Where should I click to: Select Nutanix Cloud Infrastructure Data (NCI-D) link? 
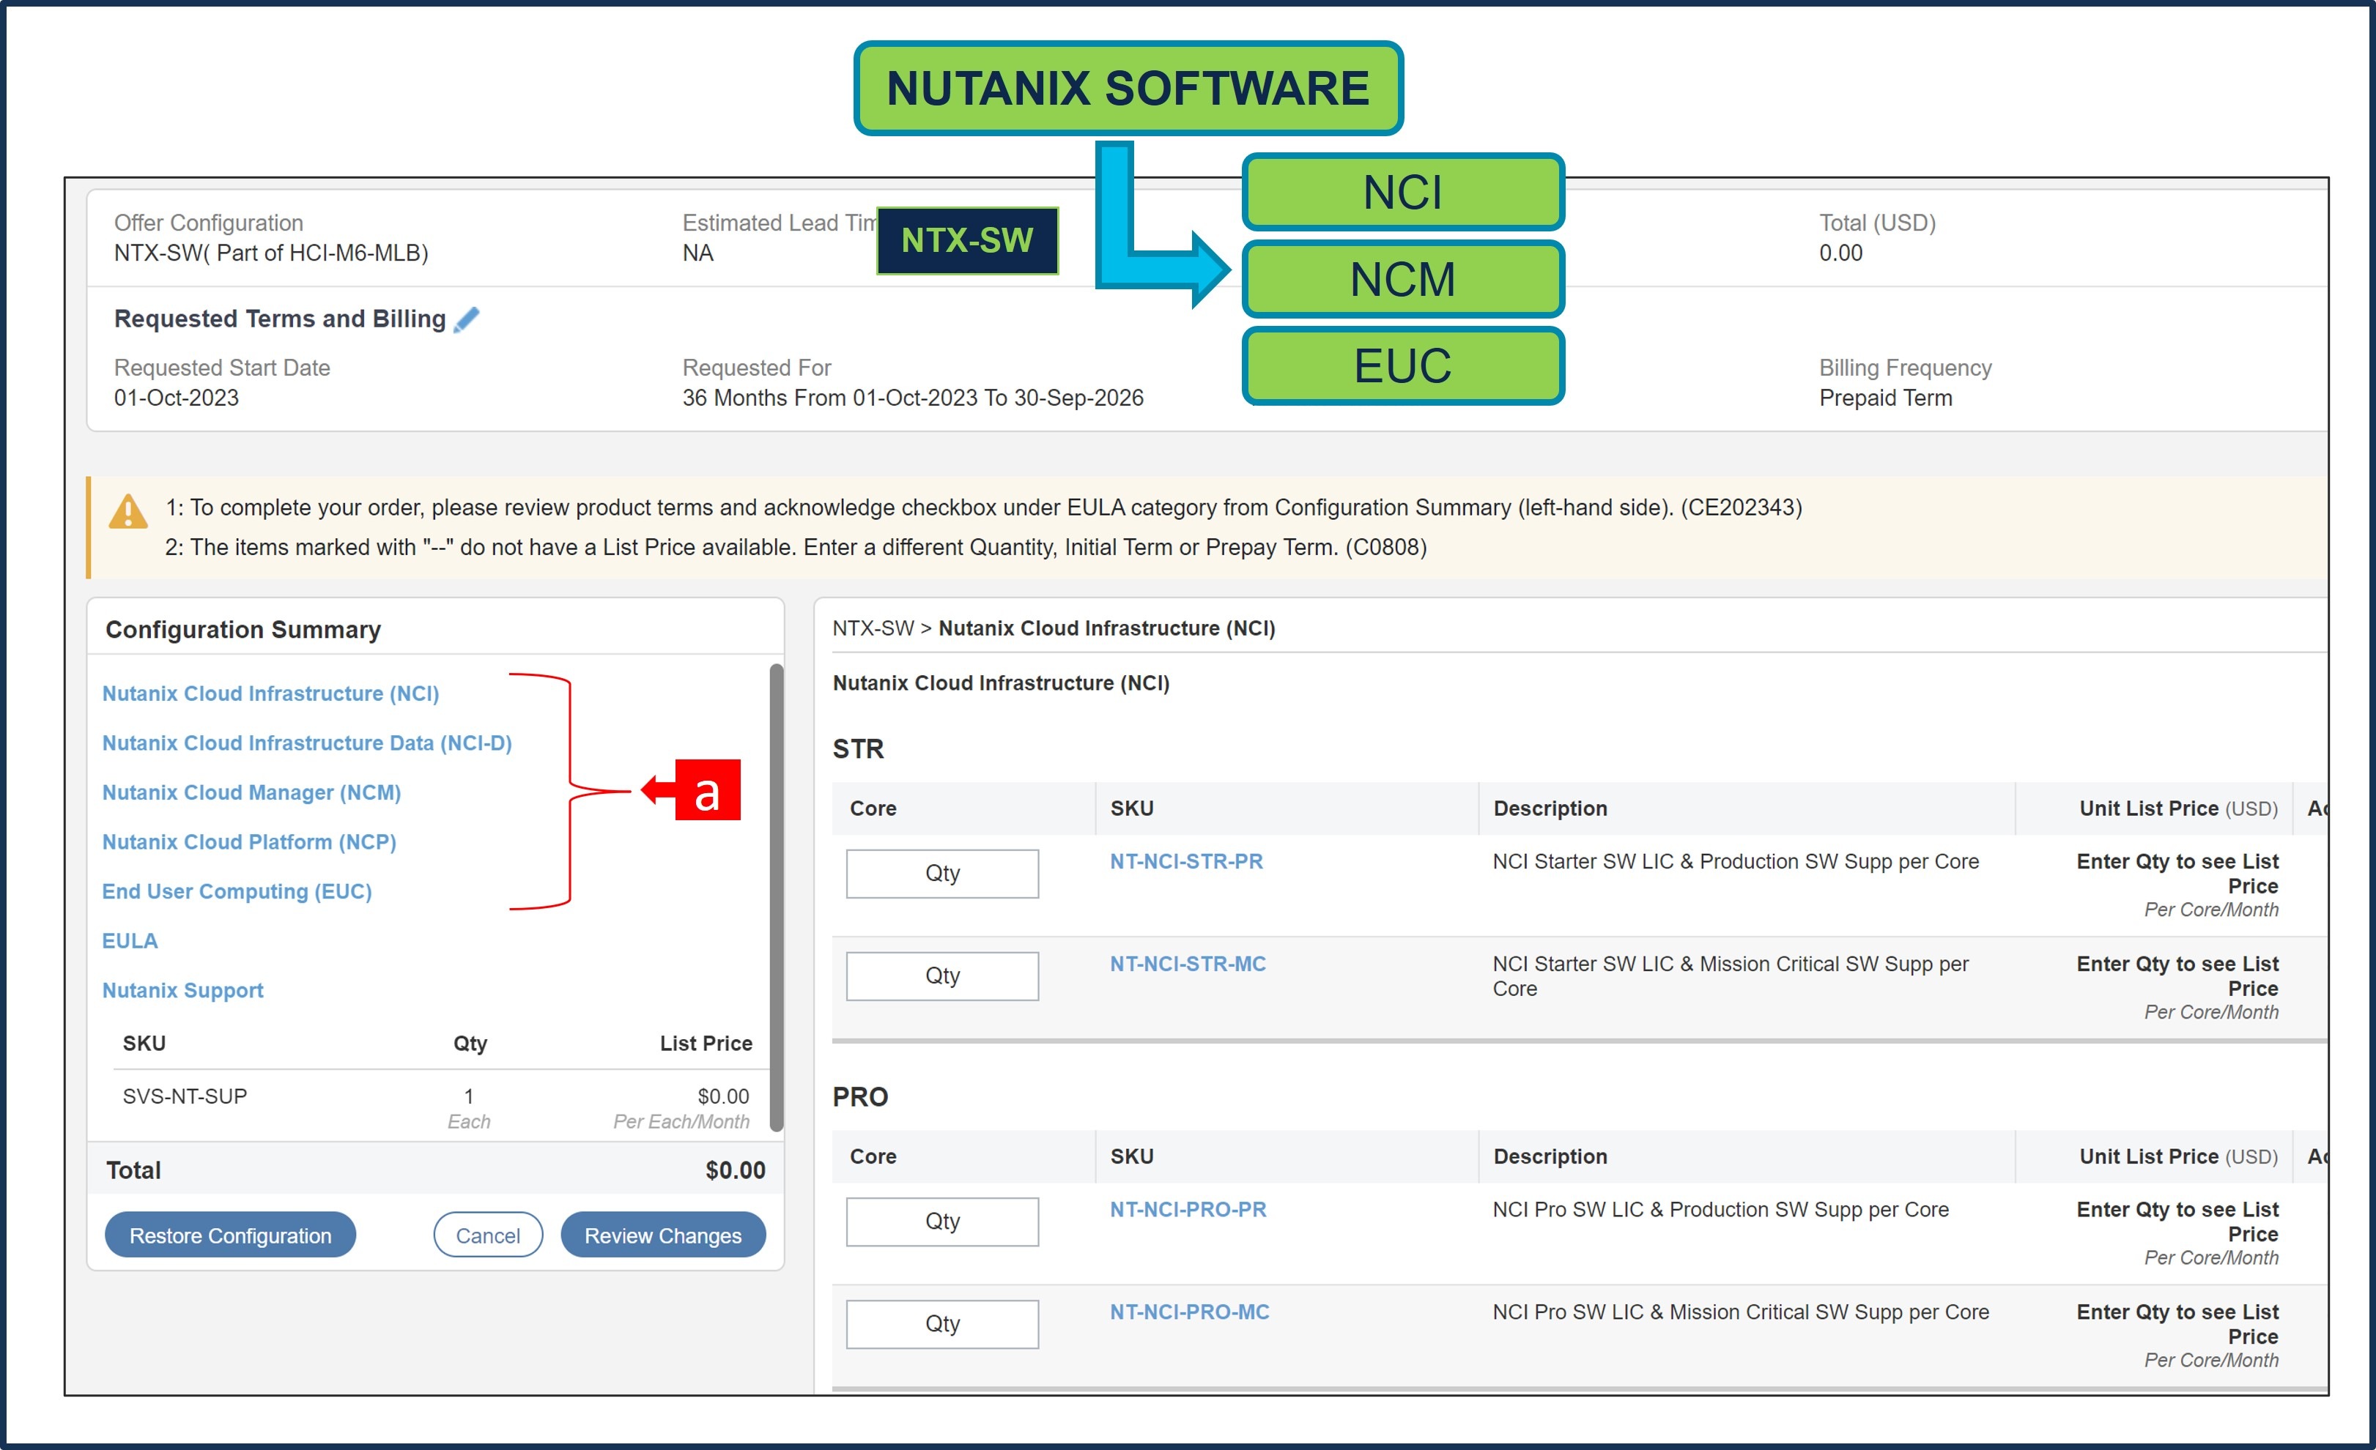click(x=307, y=743)
